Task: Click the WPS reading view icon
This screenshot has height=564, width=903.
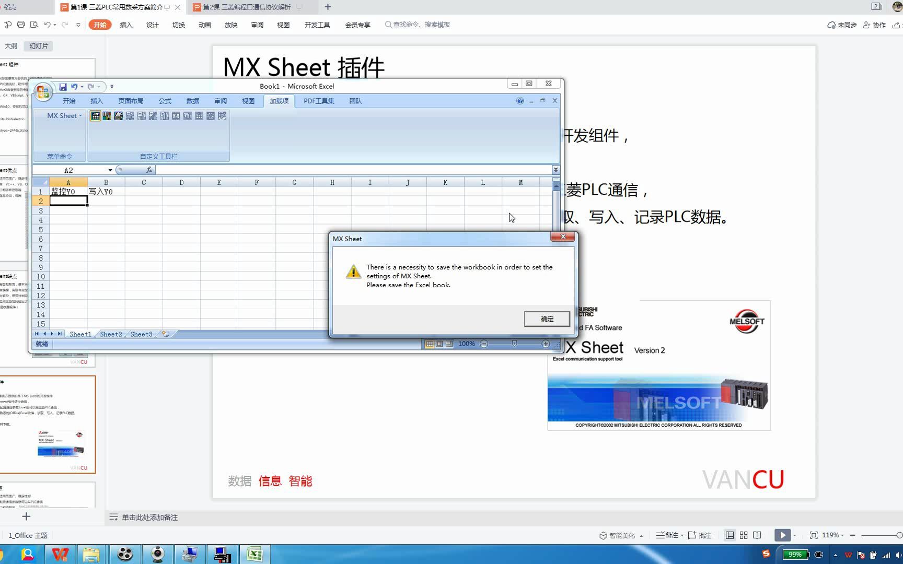Action: point(757,535)
